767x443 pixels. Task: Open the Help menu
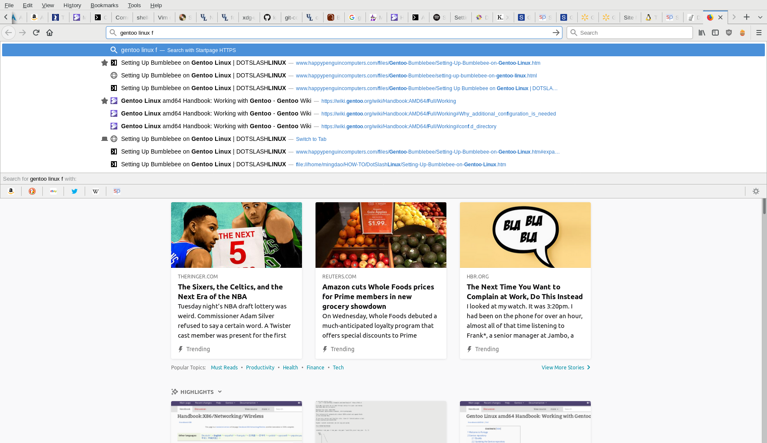pyautogui.click(x=156, y=5)
